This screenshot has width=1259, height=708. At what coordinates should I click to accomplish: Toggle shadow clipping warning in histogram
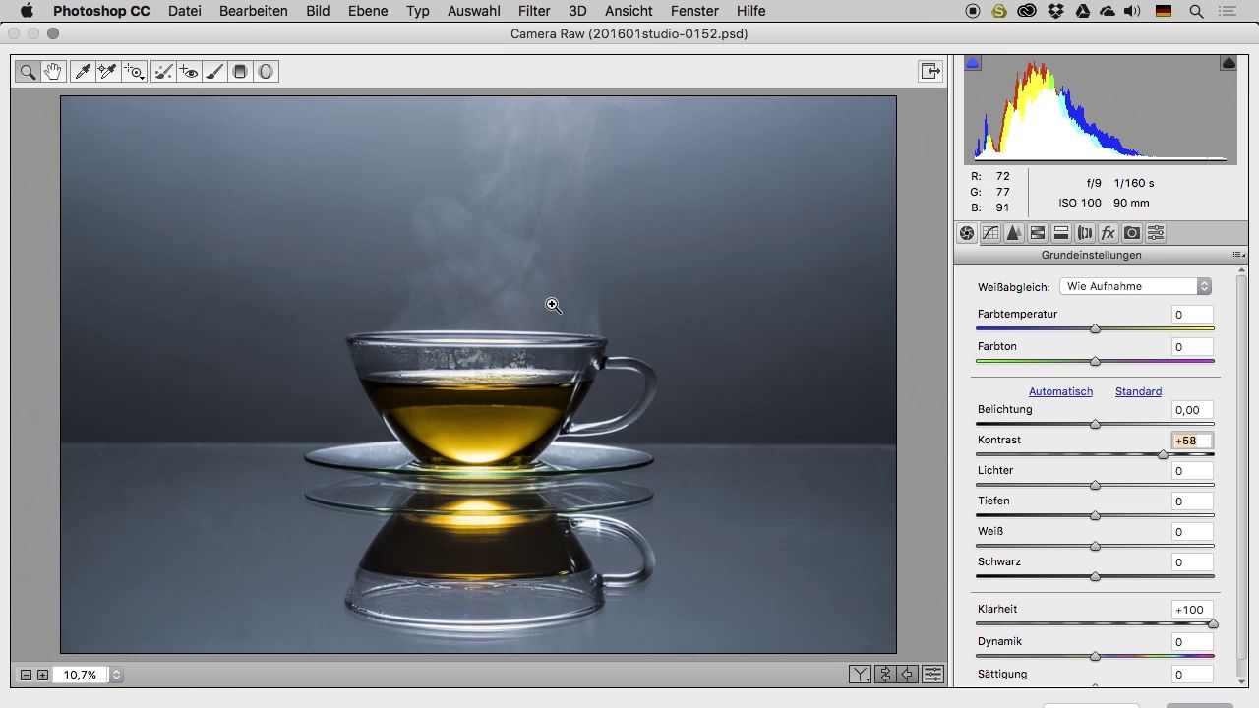coord(973,63)
